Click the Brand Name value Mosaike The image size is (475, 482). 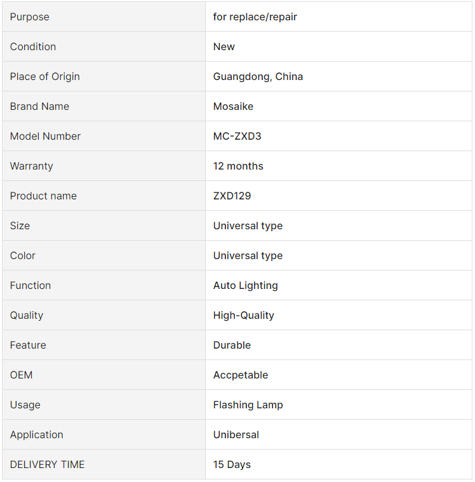tap(233, 106)
